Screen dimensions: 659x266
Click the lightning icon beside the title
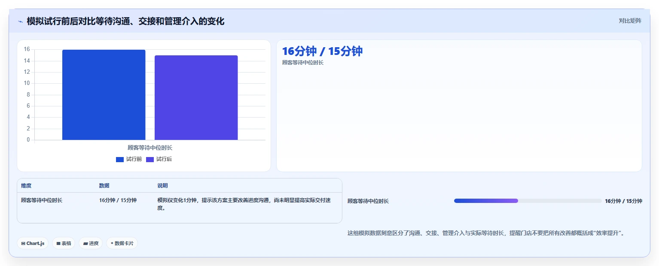click(x=20, y=21)
